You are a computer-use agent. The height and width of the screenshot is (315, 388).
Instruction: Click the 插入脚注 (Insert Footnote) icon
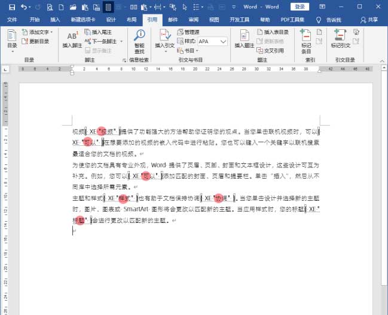[72, 39]
